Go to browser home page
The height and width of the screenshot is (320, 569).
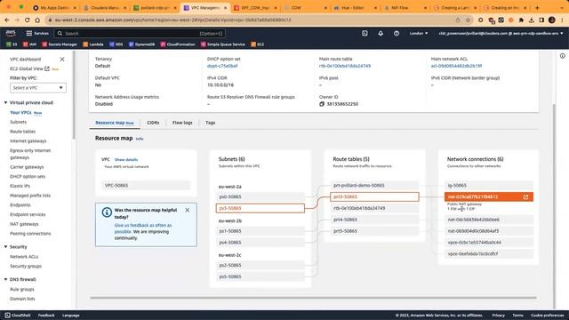click(x=37, y=20)
